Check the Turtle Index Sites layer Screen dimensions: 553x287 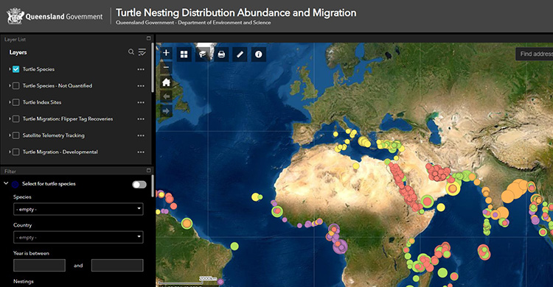click(16, 102)
